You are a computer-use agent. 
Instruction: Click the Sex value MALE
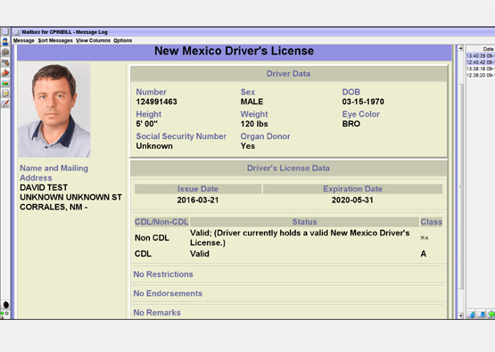252,102
